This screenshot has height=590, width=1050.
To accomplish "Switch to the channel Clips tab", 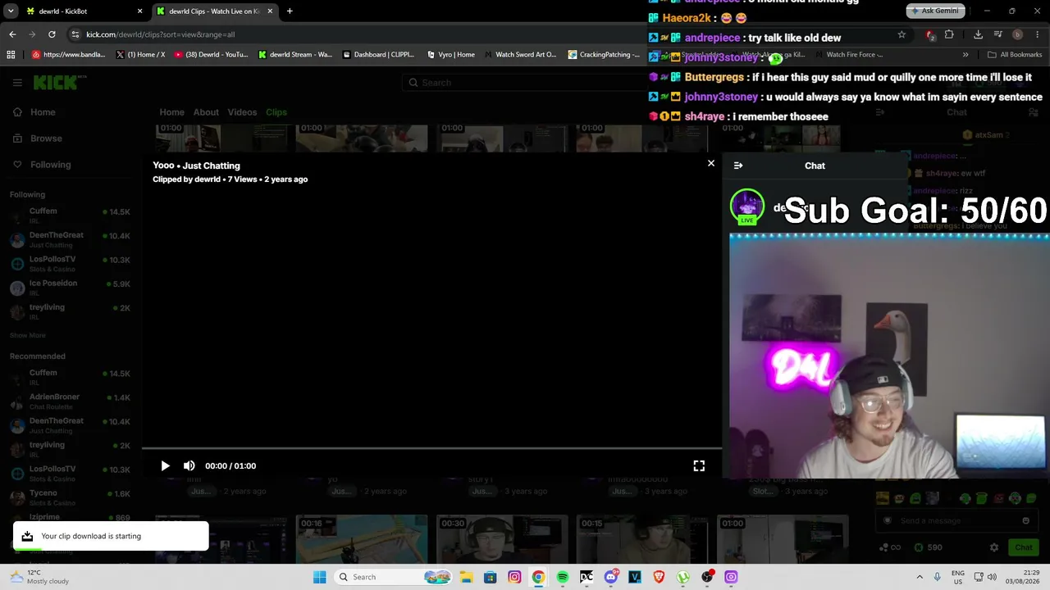I will (276, 112).
